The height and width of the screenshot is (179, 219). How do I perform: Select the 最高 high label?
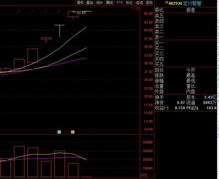[x=191, y=75]
